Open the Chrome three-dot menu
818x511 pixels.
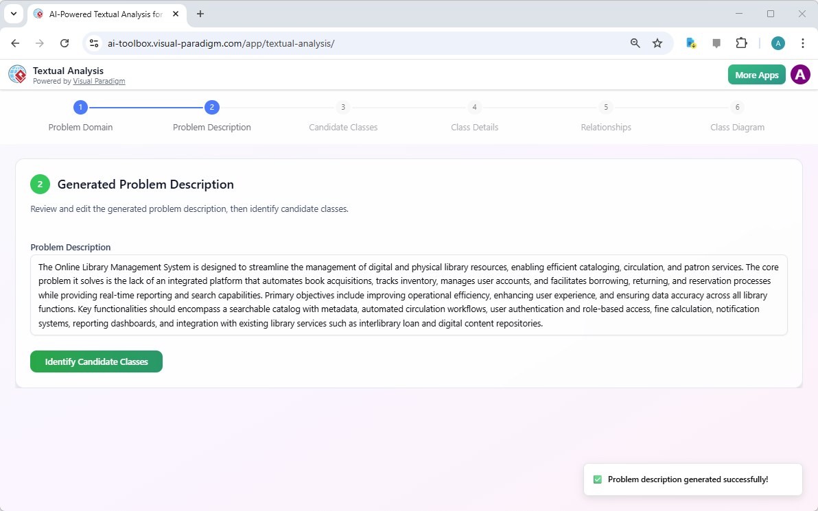803,43
